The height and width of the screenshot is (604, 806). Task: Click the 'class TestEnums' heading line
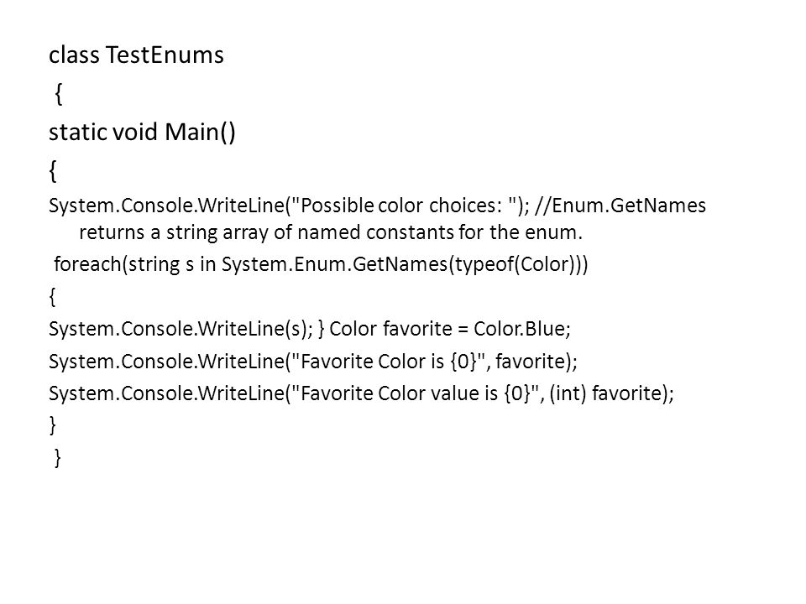point(136,55)
